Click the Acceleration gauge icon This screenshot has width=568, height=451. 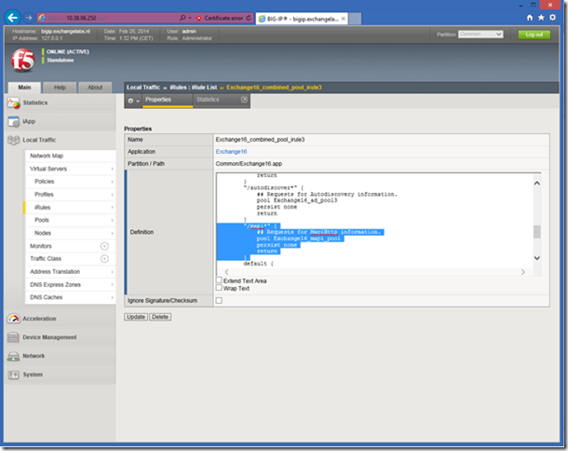point(13,318)
